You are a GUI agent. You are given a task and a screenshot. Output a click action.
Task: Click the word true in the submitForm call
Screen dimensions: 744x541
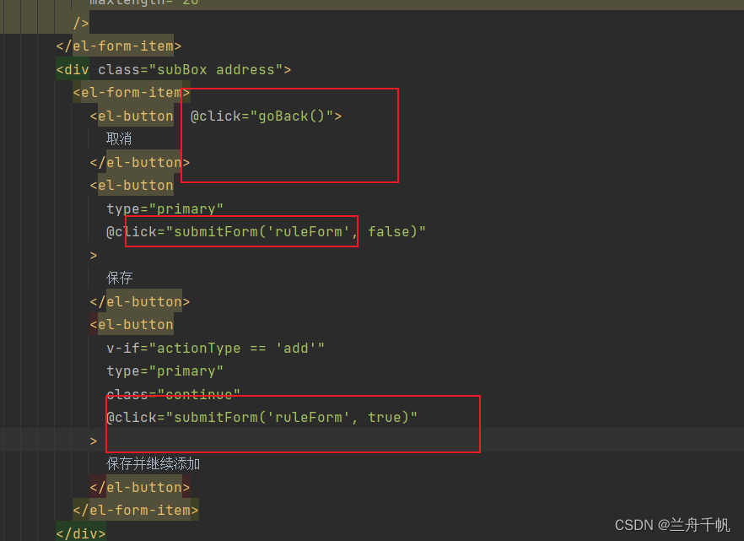384,417
